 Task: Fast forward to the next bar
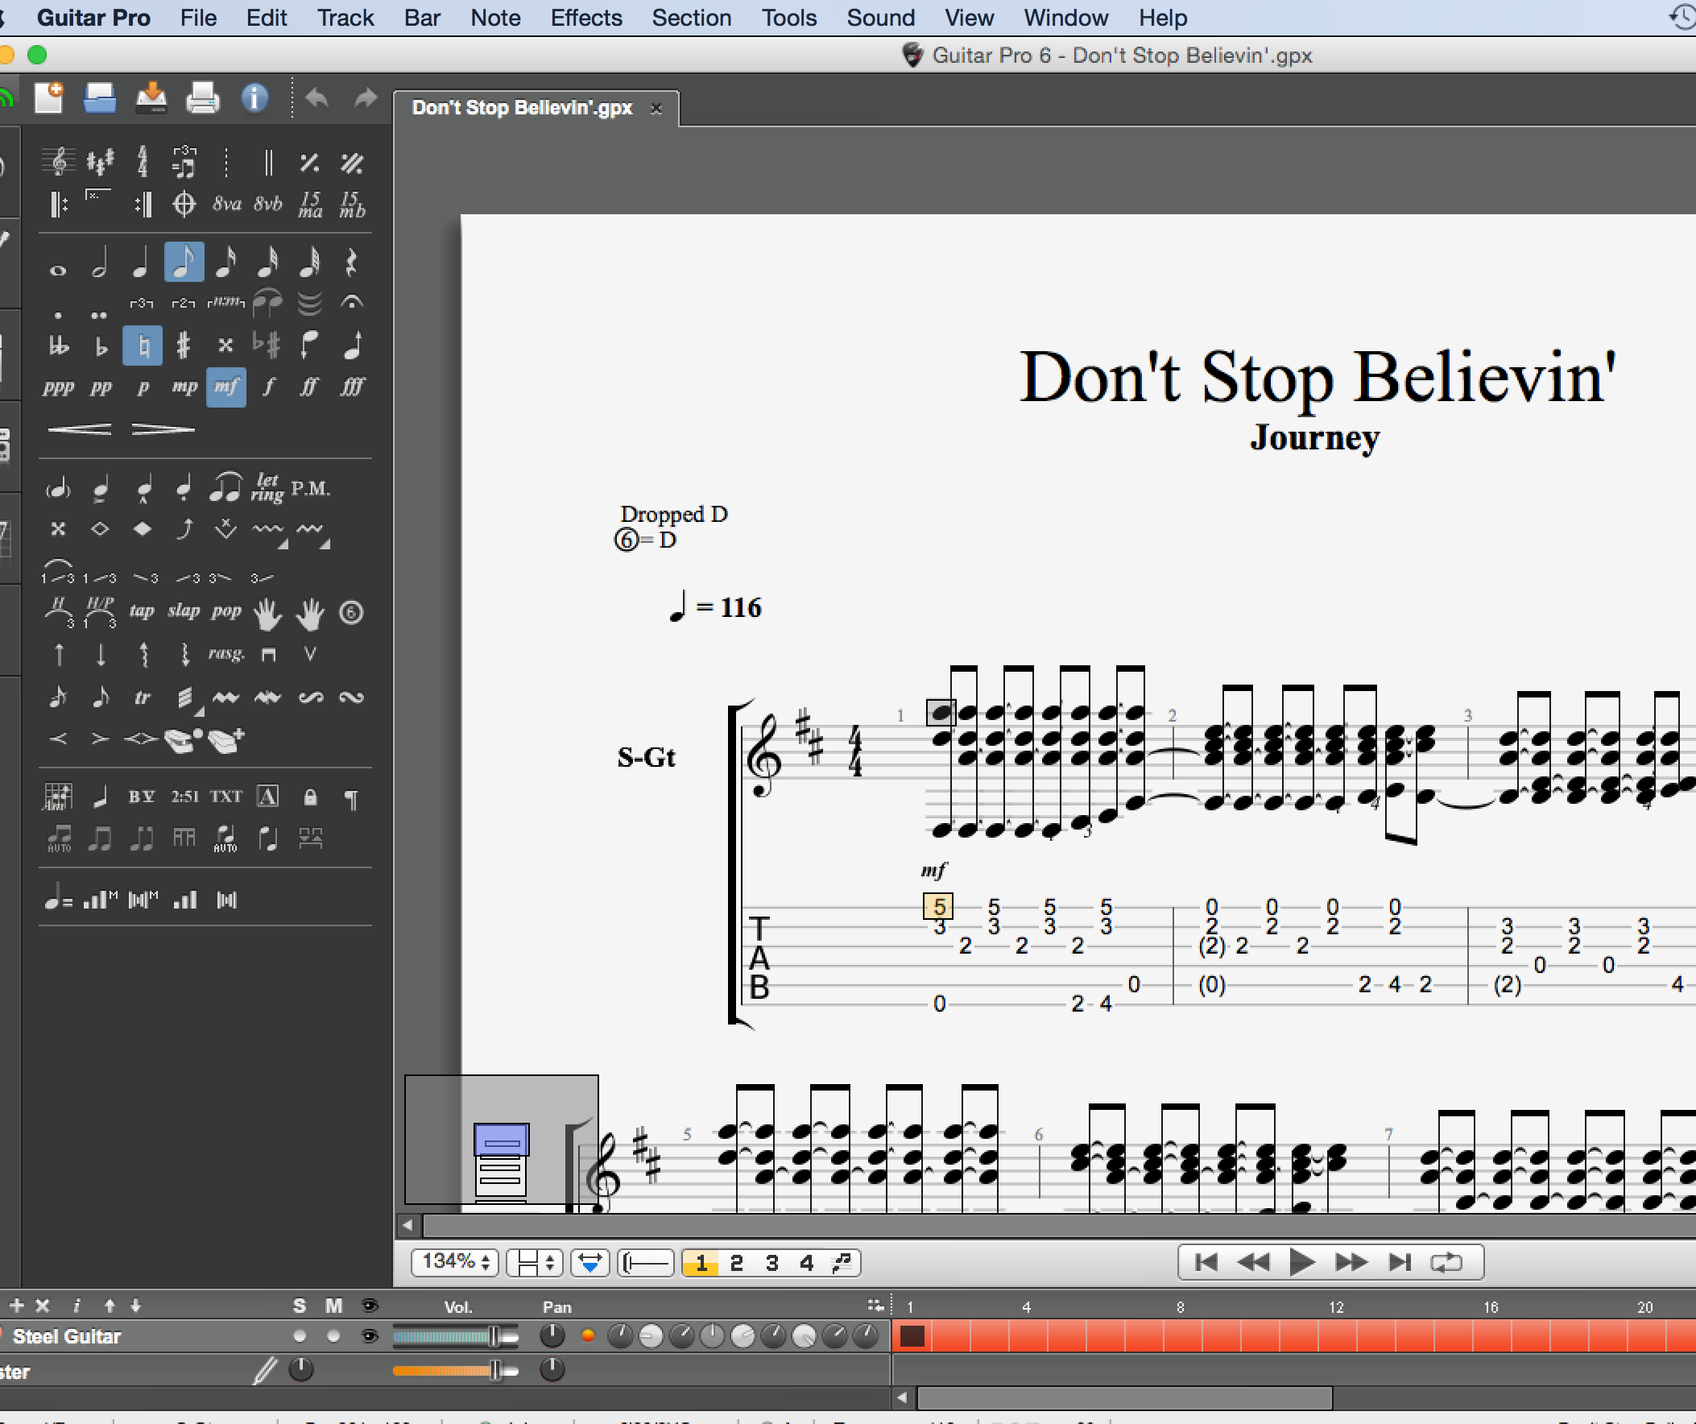coord(1351,1261)
